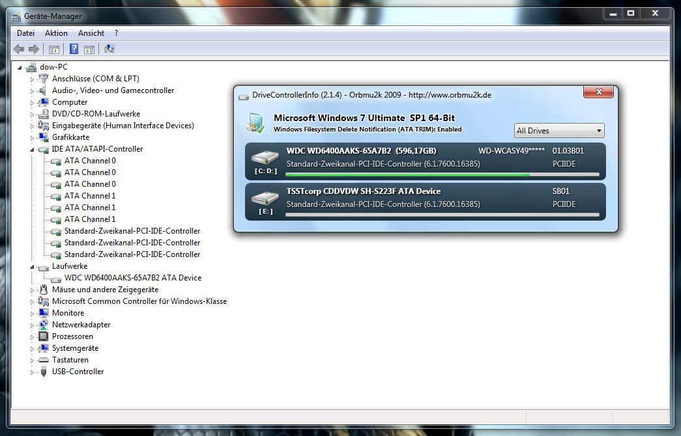This screenshot has height=436, width=681.
Task: Click the empty usage bar for TSSTcorp drive
Action: 442,215
